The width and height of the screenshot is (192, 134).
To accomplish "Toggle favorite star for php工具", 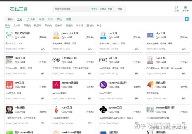I will 157,37.
